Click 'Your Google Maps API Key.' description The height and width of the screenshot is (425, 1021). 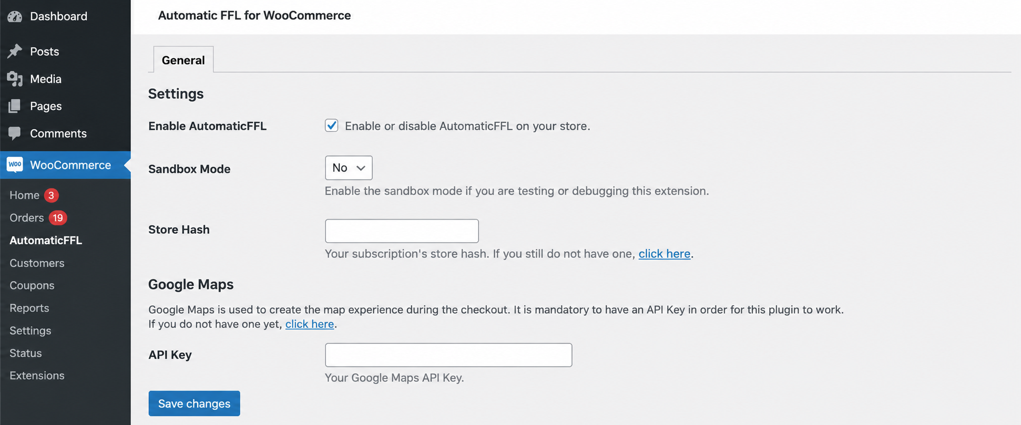[394, 378]
